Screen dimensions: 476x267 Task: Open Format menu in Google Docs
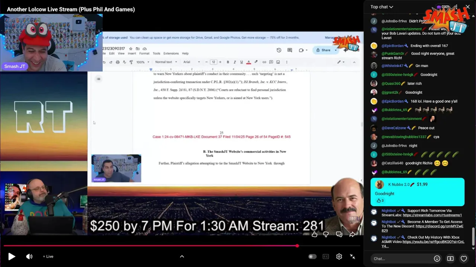[144, 53]
